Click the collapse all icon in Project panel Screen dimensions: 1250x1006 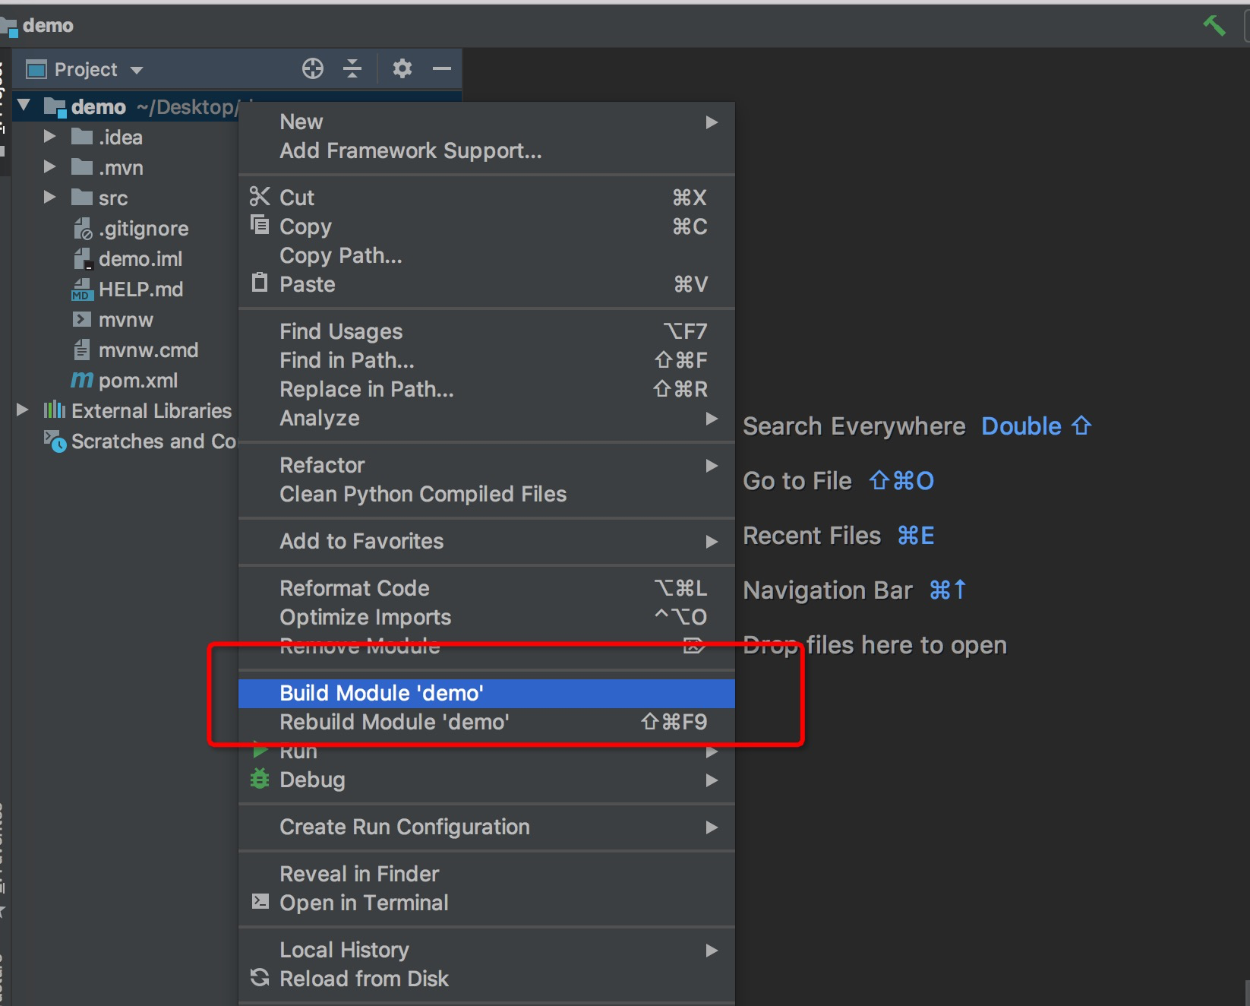(352, 69)
